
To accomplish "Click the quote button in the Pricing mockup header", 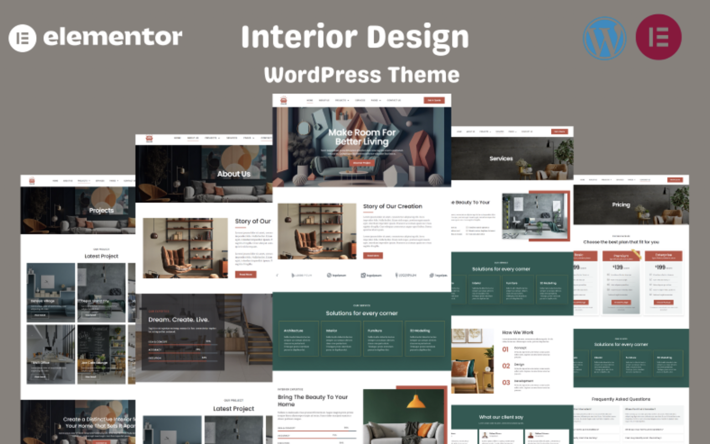I will tap(675, 180).
